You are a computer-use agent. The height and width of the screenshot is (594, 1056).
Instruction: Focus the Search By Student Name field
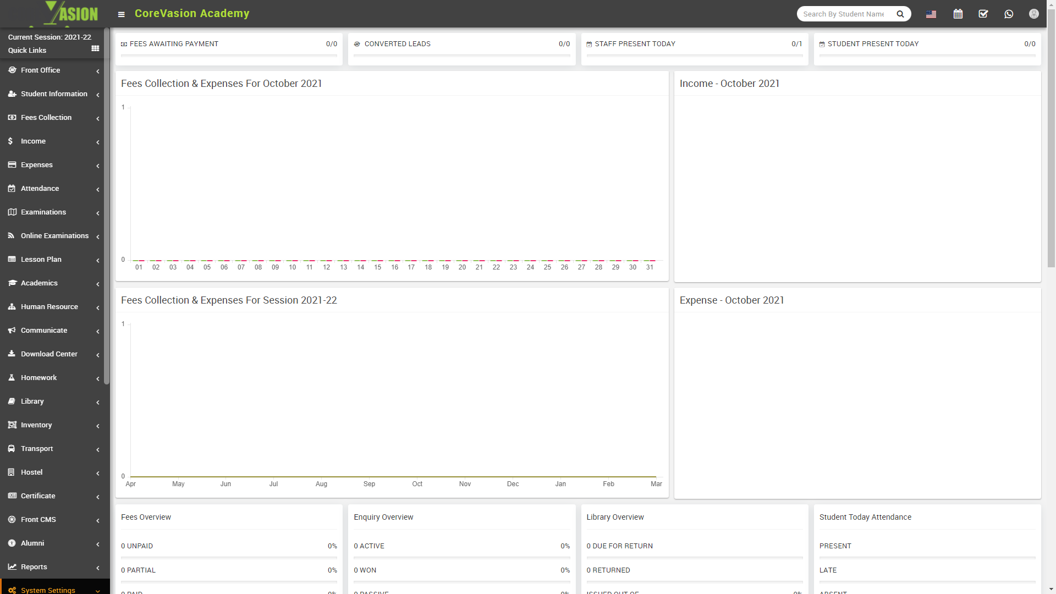point(844,14)
